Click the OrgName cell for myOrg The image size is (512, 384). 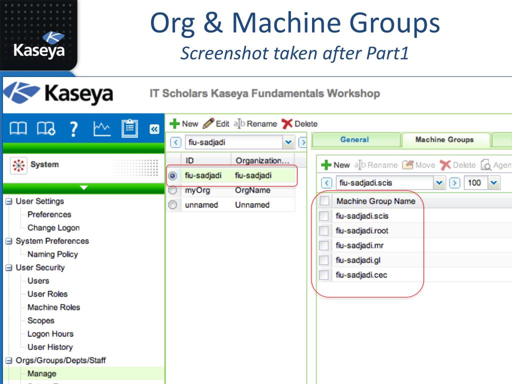(x=252, y=190)
